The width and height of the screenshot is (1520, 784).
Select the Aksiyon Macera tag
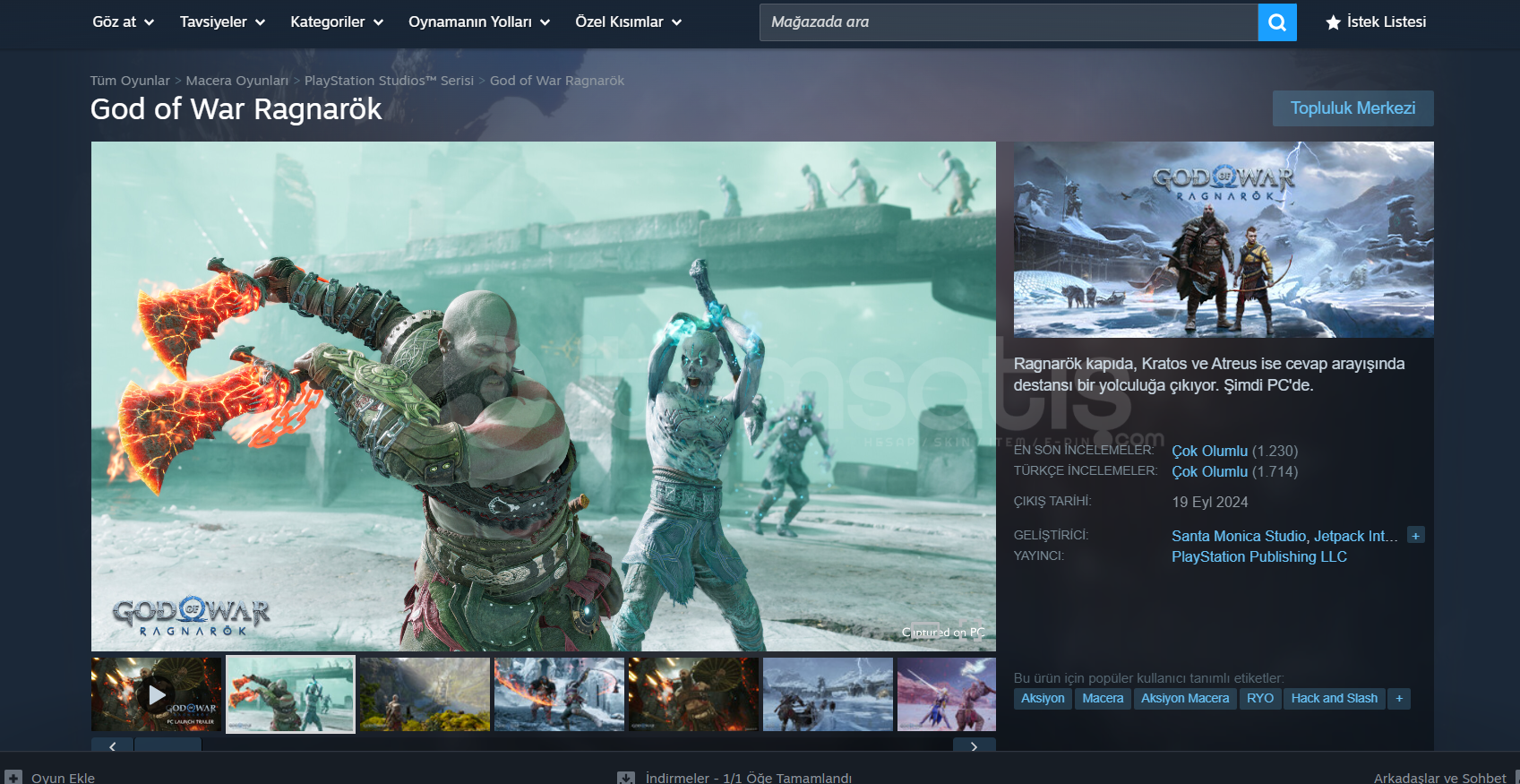(1185, 699)
